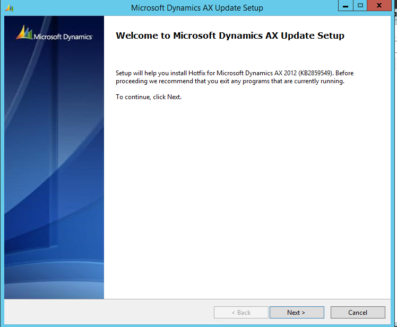The width and height of the screenshot is (397, 327).
Task: Click the 'To continue, click Next.' text
Action: pos(149,97)
